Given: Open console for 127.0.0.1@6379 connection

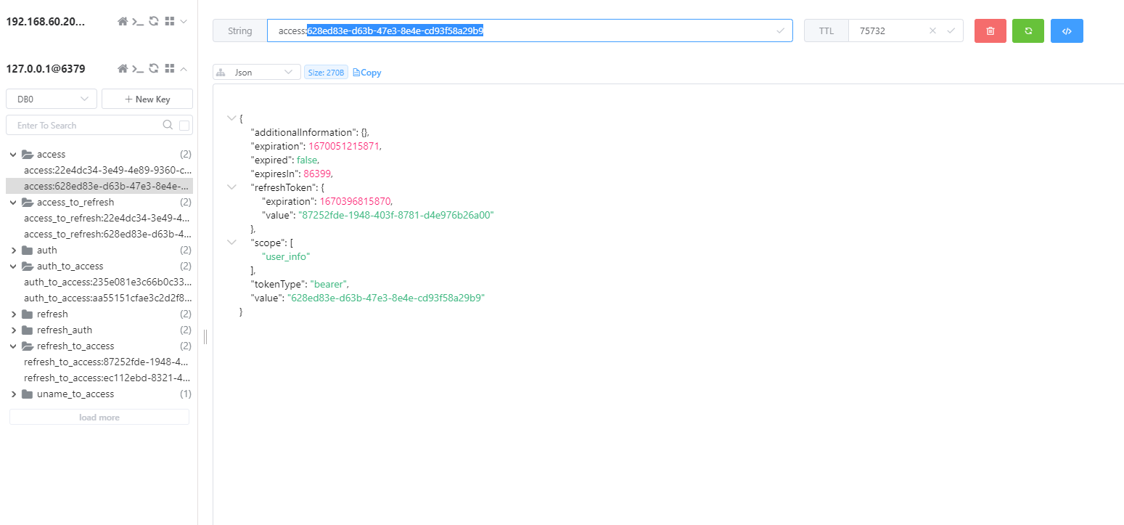Looking at the screenshot, I should click(x=138, y=69).
